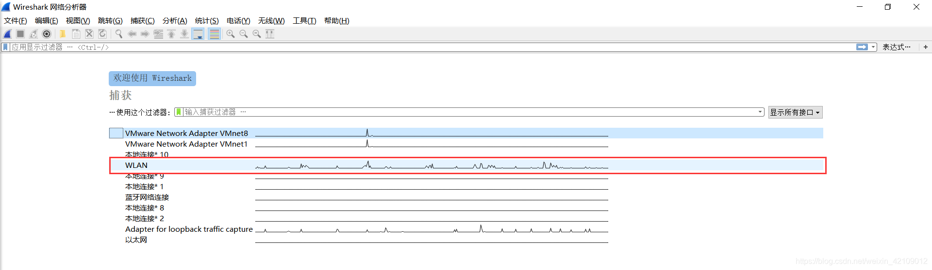This screenshot has height=270, width=932.
Task: Open a capture file with folder icon
Action: pyautogui.click(x=63, y=34)
